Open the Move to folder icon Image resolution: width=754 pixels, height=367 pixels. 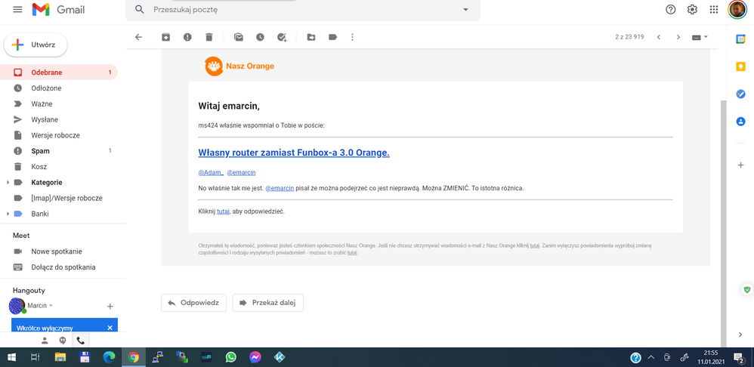pos(311,37)
